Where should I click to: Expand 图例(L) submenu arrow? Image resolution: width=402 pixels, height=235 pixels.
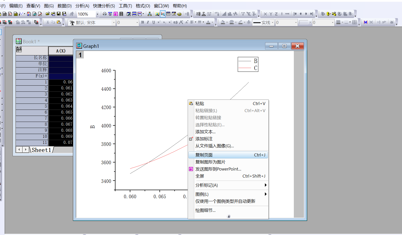pyautogui.click(x=265, y=194)
